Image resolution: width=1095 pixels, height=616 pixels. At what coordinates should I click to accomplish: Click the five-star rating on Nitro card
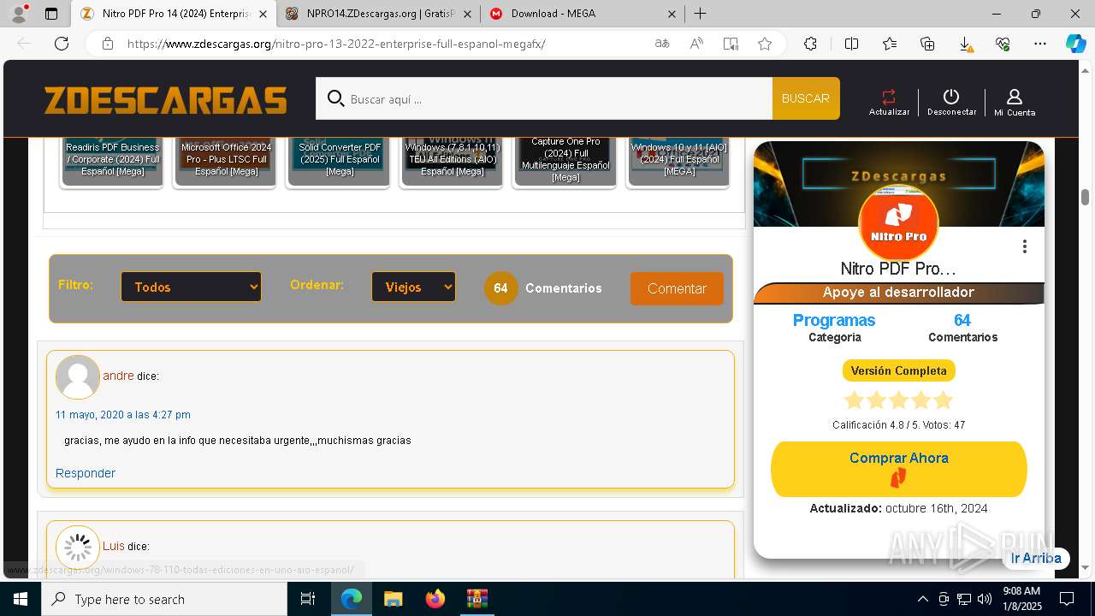click(x=898, y=400)
